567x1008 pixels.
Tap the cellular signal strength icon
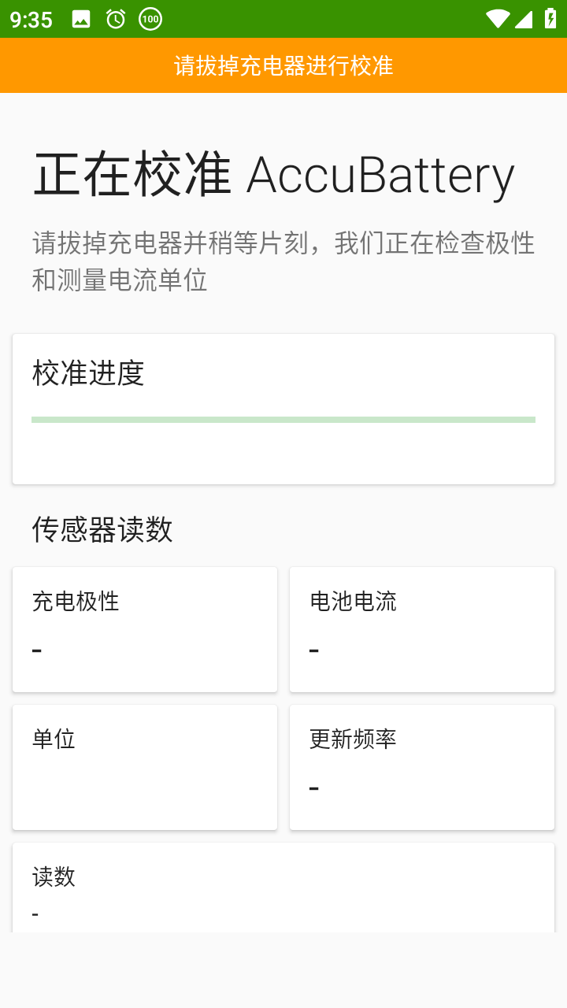524,19
